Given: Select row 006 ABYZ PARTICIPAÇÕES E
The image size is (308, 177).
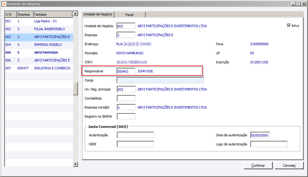Looking at the screenshot, I should (x=39, y=60).
